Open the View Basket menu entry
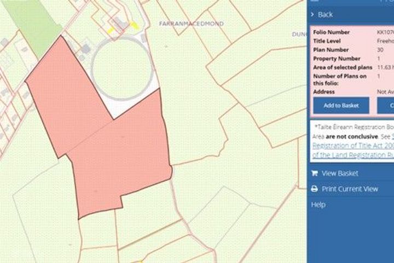Viewport: 394px width, 263px height. (340, 173)
